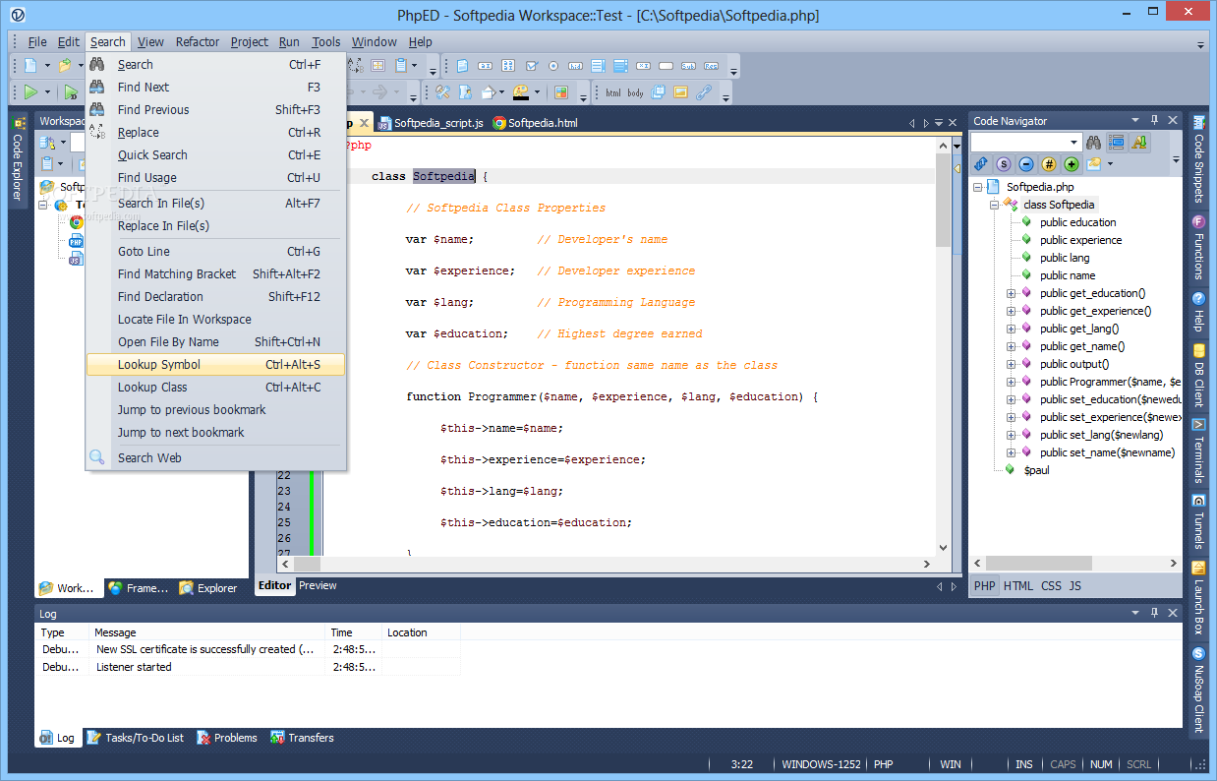This screenshot has height=781, width=1217.
Task: Close the Code Navigator panel
Action: point(1173,120)
